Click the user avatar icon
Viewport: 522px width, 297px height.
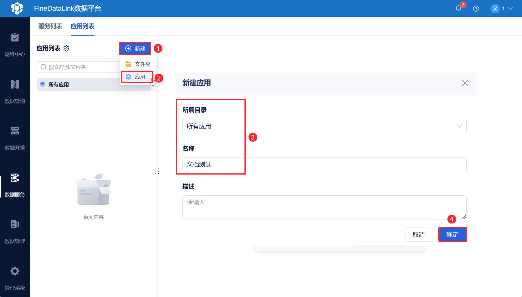pyautogui.click(x=495, y=9)
